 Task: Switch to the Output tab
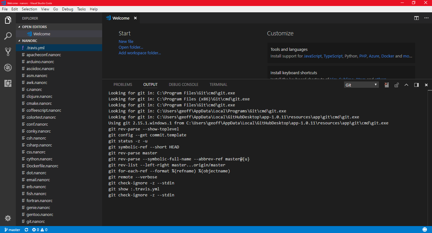point(150,85)
